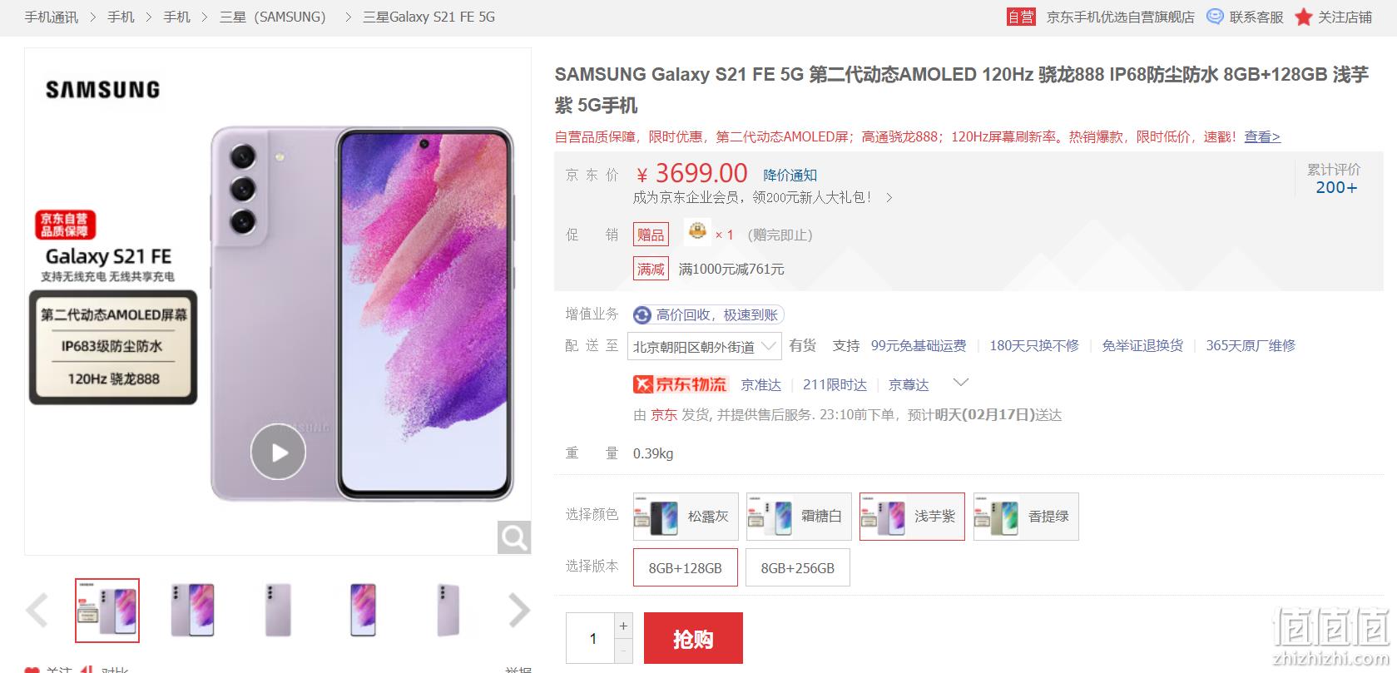Show previous product thumbnails
1397x673 pixels.
[x=37, y=610]
